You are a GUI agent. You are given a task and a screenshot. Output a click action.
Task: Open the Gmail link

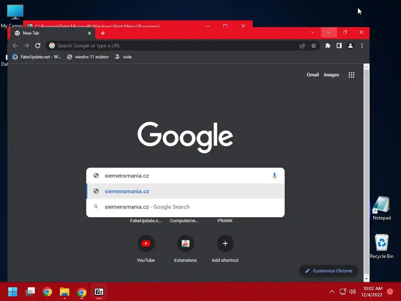(313, 75)
